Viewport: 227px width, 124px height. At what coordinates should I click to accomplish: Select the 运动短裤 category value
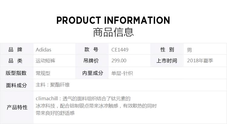coord(45,60)
